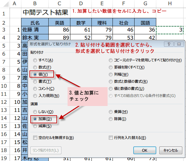Click the 理科 header cell
The width and height of the screenshot is (186, 161).
(x=102, y=22)
